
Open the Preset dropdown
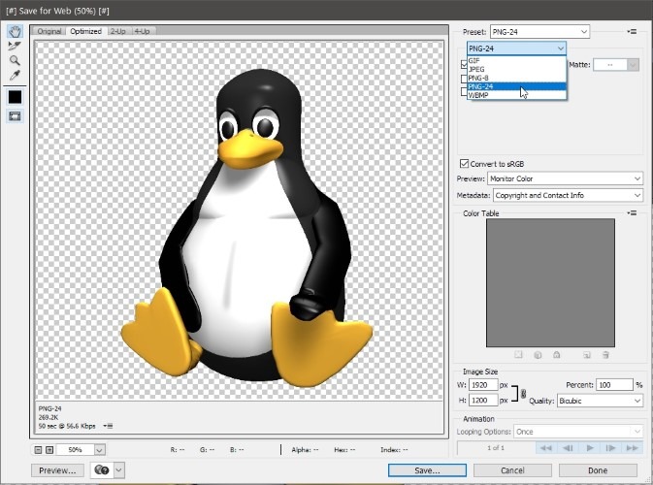pyautogui.click(x=539, y=32)
